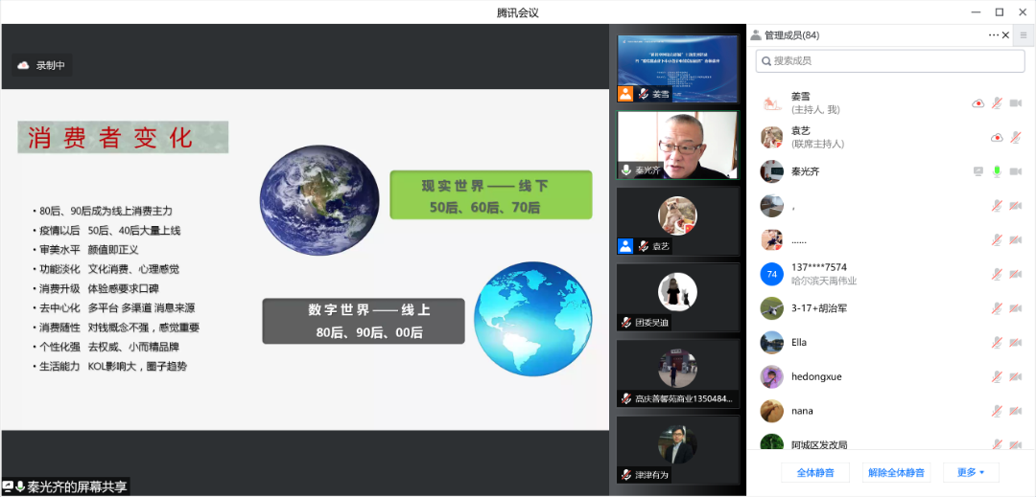Close the 管理成员 members panel

[1005, 34]
